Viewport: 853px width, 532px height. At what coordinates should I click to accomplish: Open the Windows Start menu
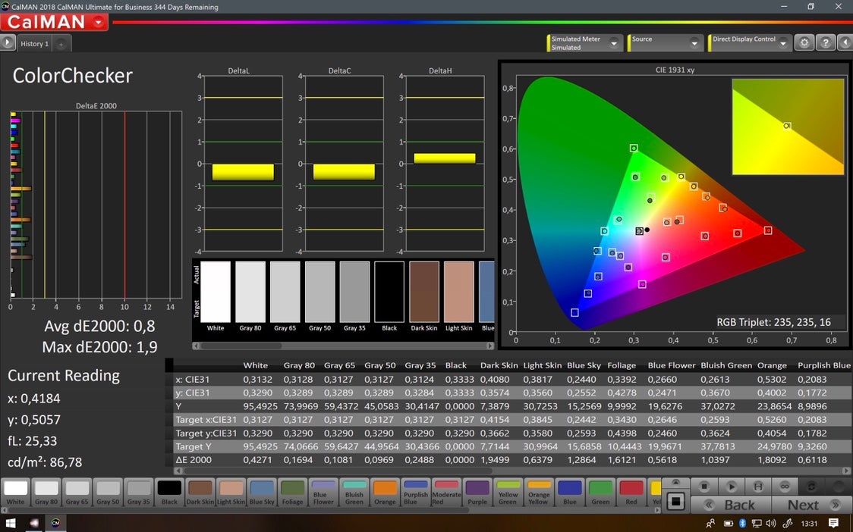11,524
